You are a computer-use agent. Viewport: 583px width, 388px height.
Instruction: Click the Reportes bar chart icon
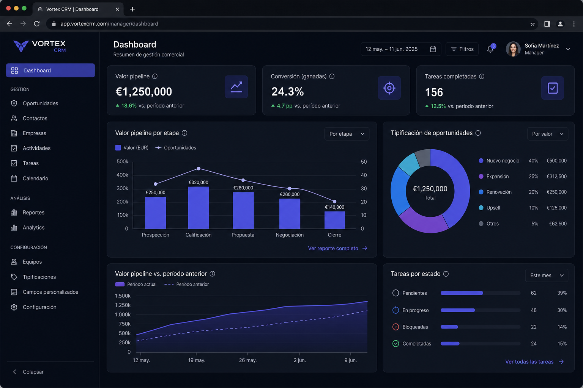click(x=14, y=213)
